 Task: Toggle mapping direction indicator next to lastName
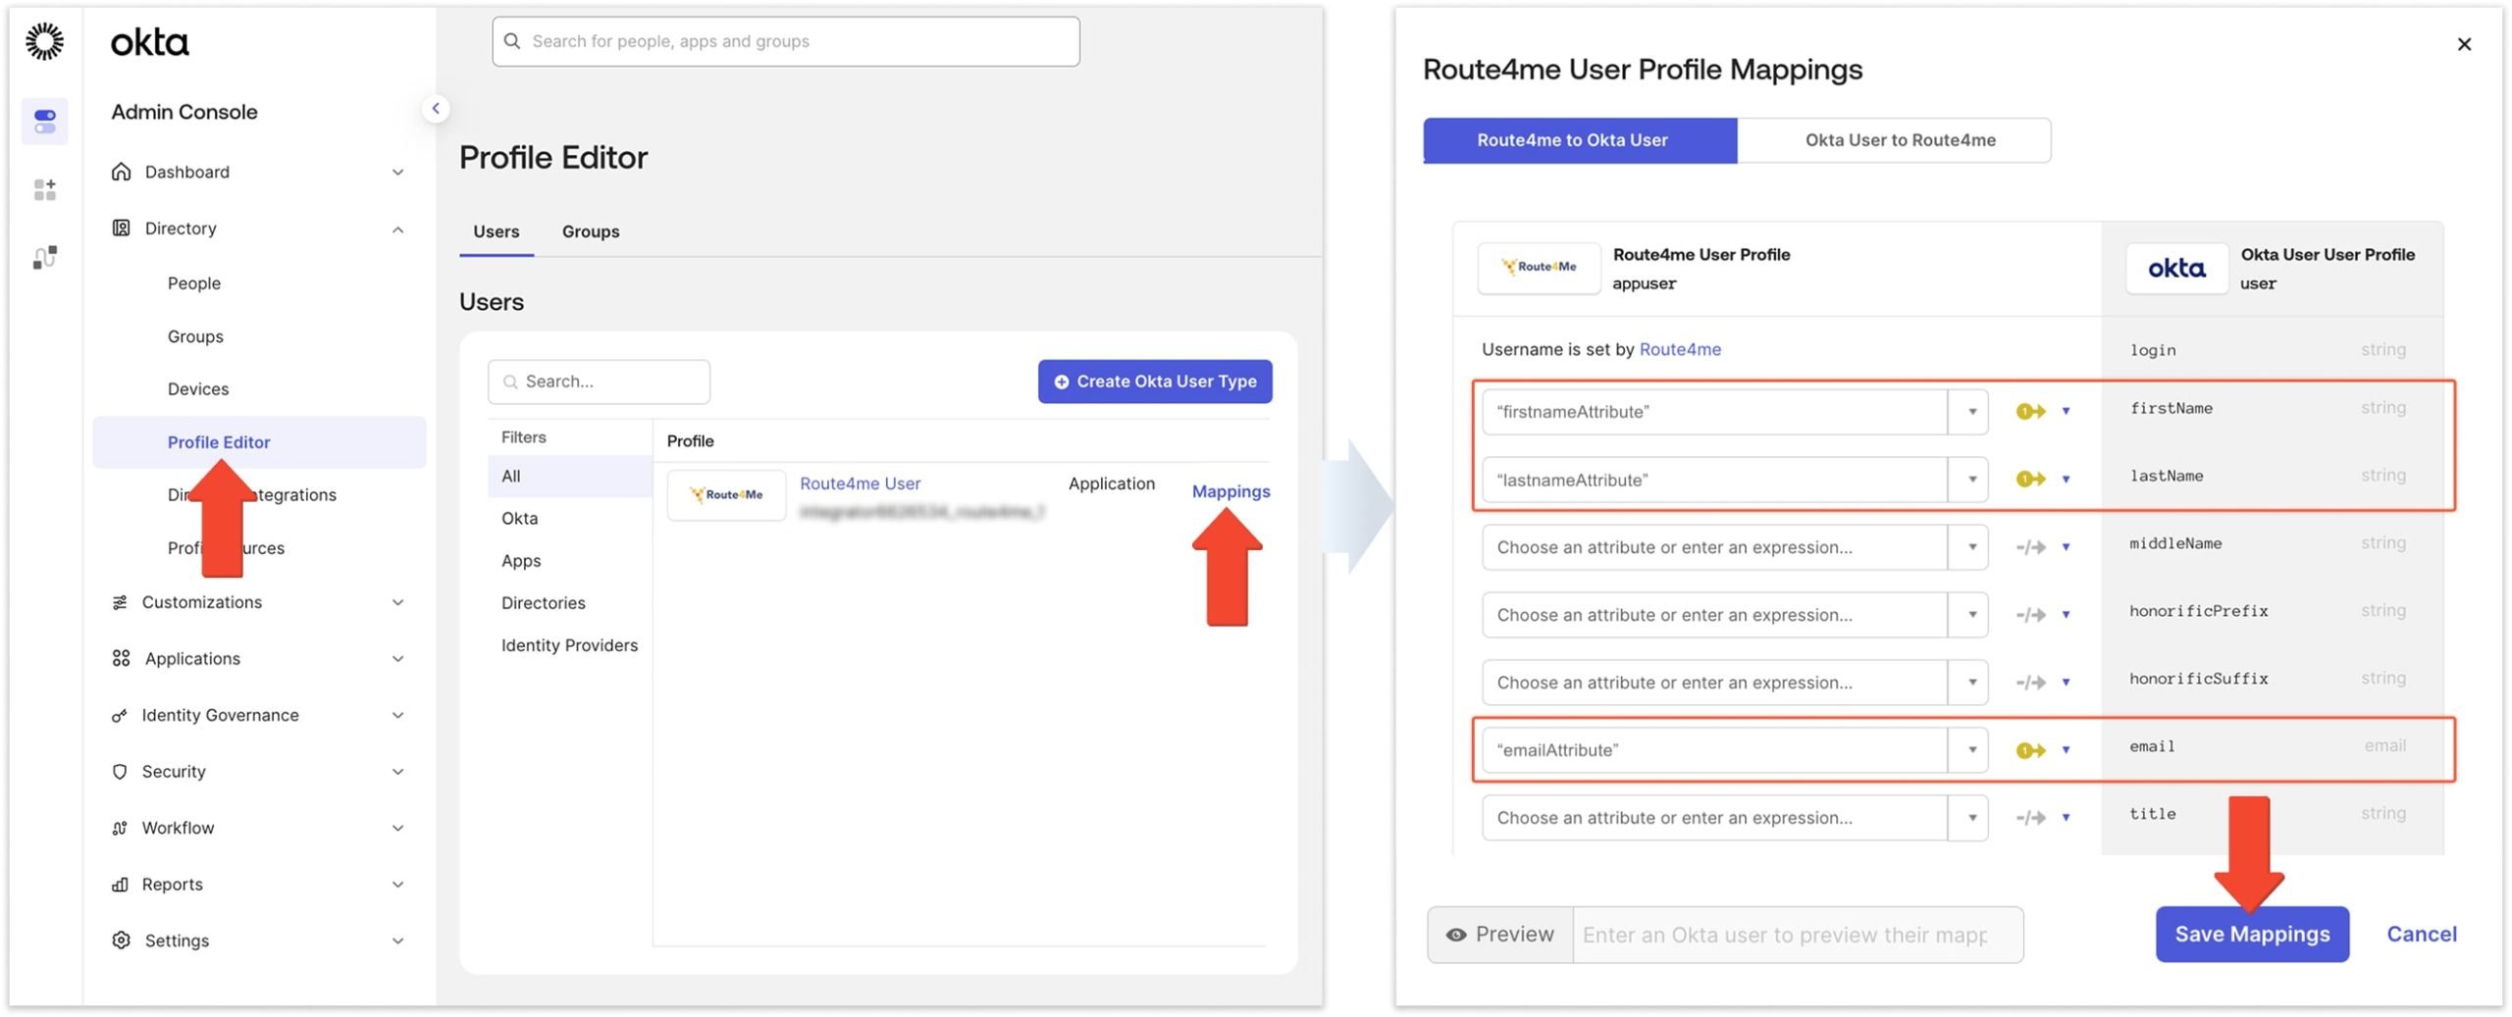tap(2031, 479)
